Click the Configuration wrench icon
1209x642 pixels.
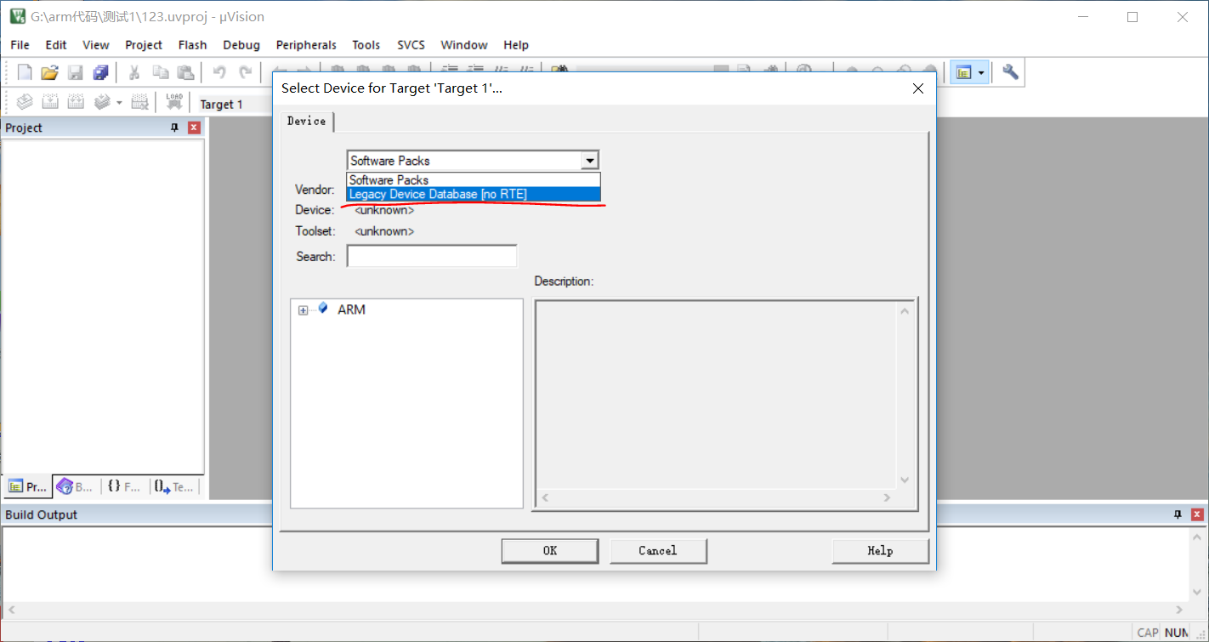(1010, 72)
